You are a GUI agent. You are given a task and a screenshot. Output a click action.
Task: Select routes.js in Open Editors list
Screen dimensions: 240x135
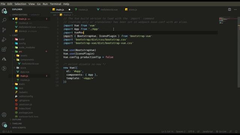(x=23, y=23)
